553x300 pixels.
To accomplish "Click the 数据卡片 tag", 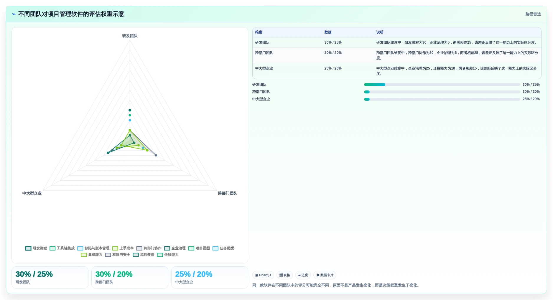I will point(325,275).
